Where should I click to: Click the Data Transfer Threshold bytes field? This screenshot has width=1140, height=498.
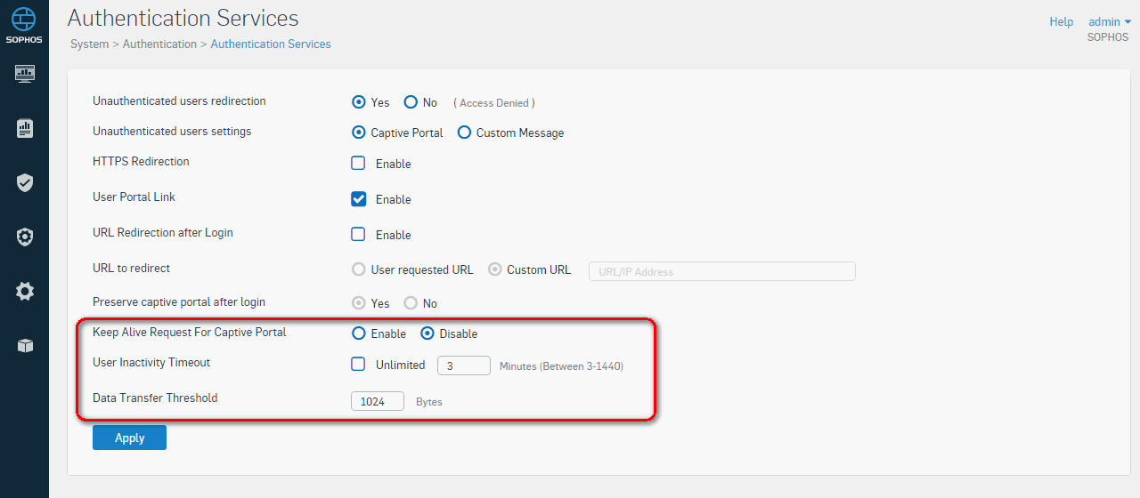[378, 401]
